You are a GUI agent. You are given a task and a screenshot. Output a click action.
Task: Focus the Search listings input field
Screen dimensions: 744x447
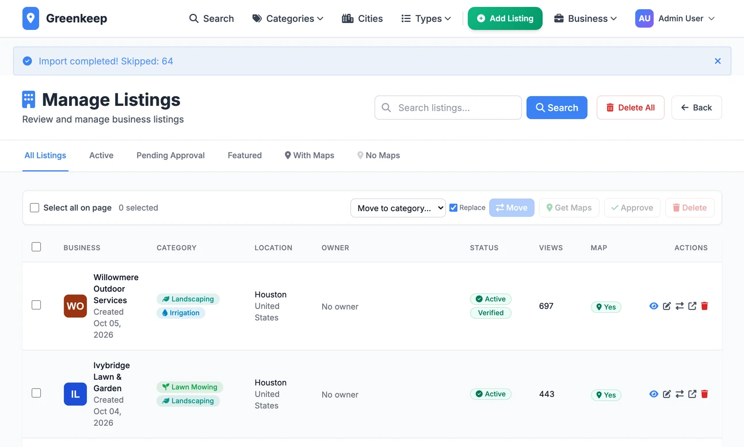click(x=448, y=108)
